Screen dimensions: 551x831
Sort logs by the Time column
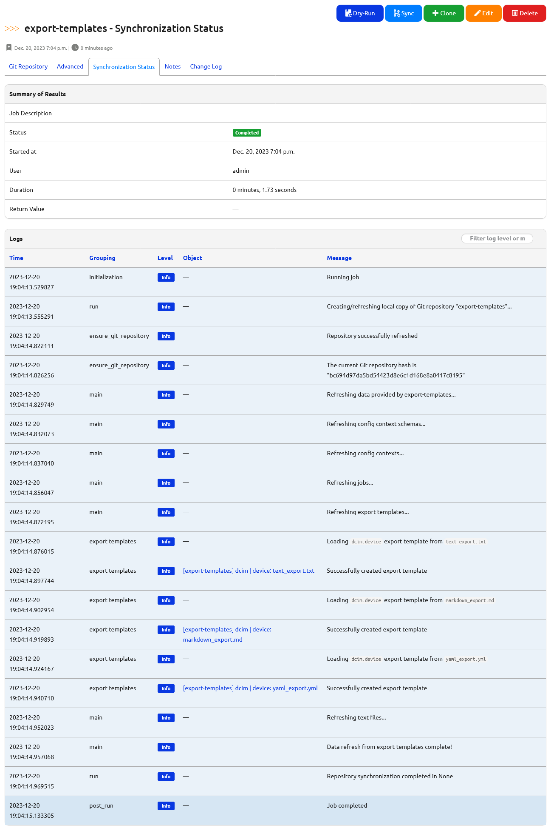click(16, 258)
